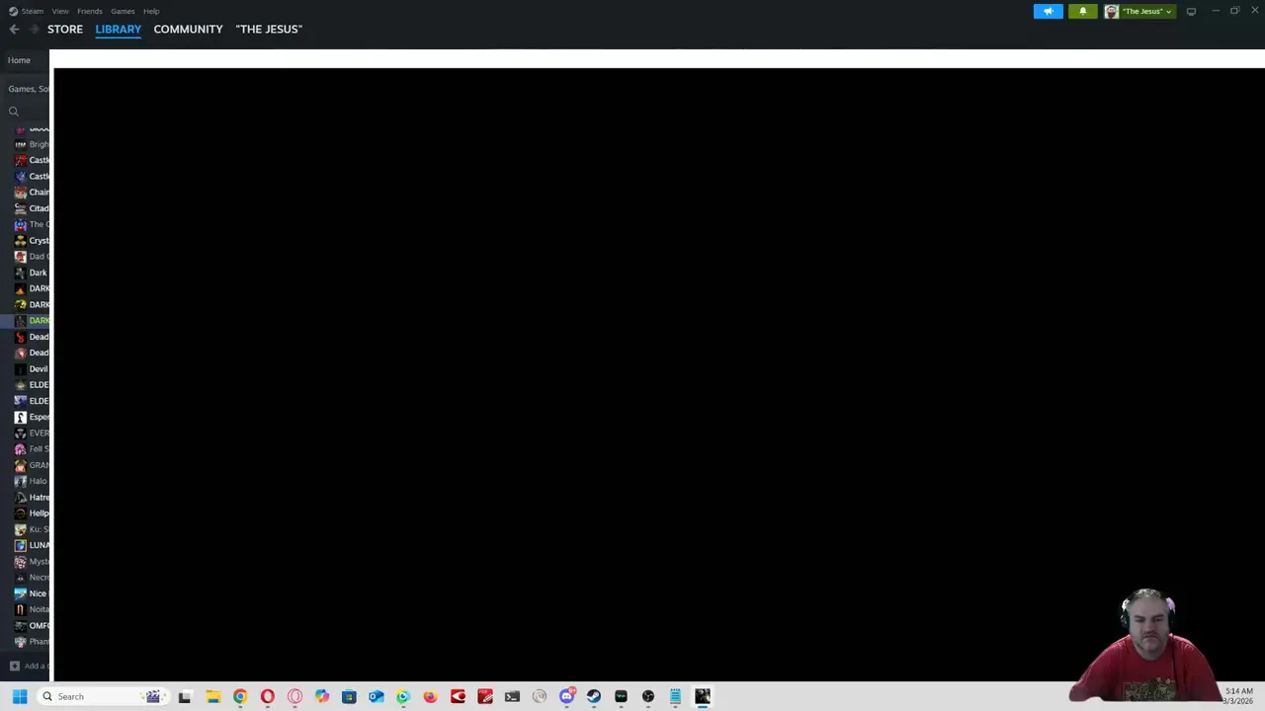
Task: Select the Devil game entry
Action: pos(32,369)
